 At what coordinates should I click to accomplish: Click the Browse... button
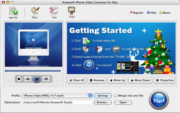click(103, 102)
